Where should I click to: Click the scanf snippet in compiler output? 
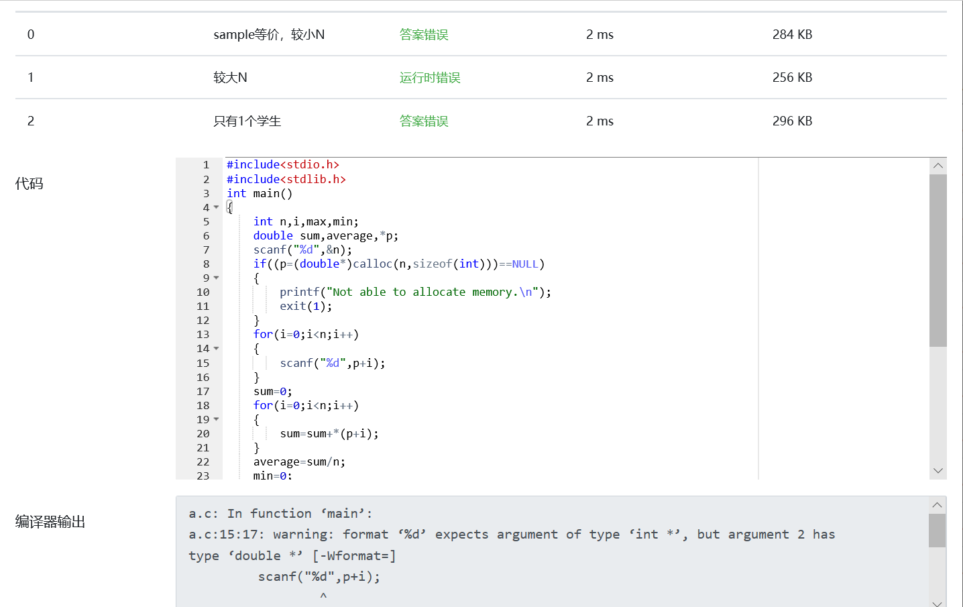[319, 577]
